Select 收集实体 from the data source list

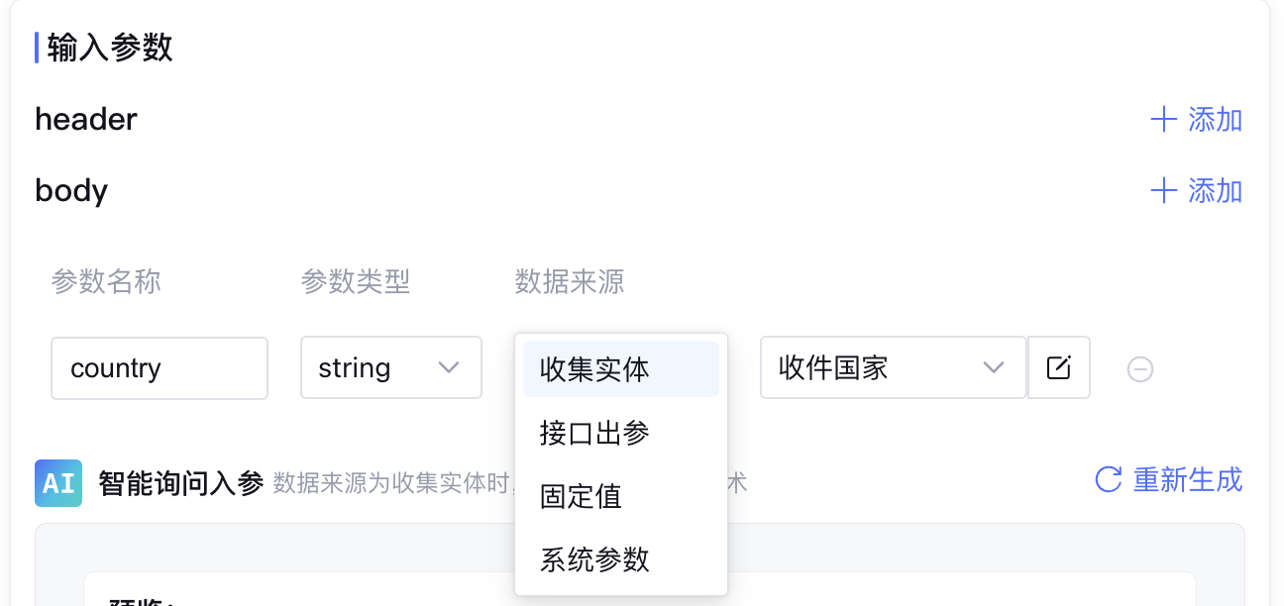[594, 369]
